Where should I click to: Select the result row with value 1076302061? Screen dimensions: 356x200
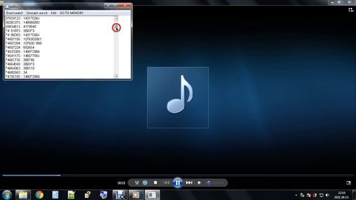23,39
